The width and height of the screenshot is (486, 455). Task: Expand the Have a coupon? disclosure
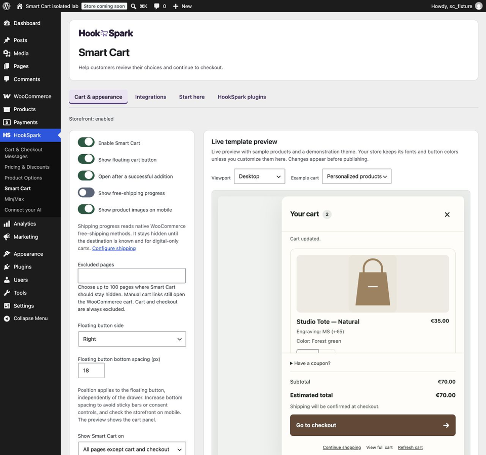[310, 363]
